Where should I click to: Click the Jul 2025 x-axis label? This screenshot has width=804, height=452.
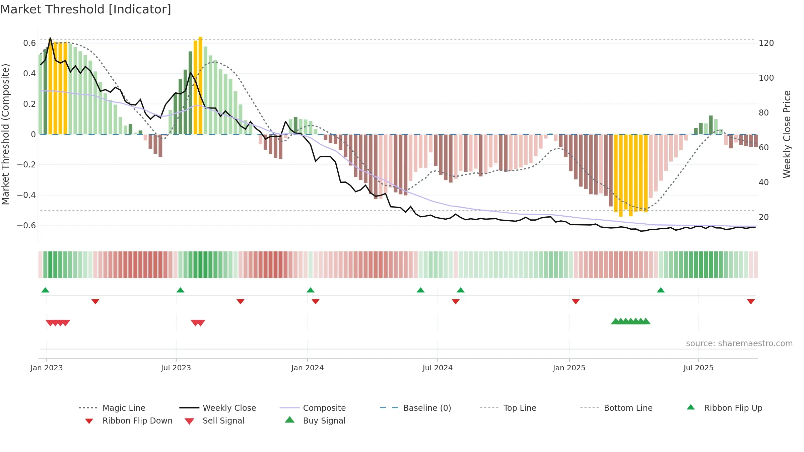pos(698,368)
